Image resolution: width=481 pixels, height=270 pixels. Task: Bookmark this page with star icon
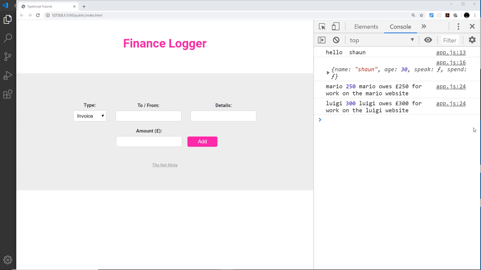point(421,15)
